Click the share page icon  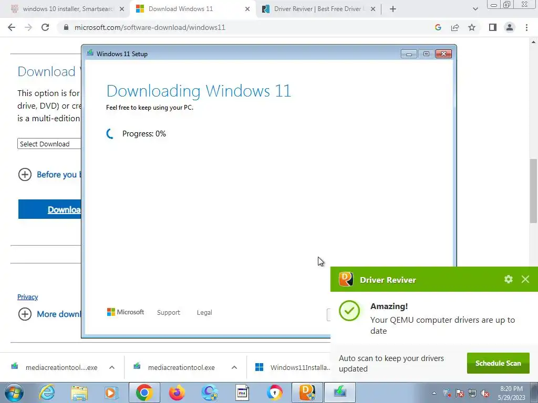coord(455,27)
